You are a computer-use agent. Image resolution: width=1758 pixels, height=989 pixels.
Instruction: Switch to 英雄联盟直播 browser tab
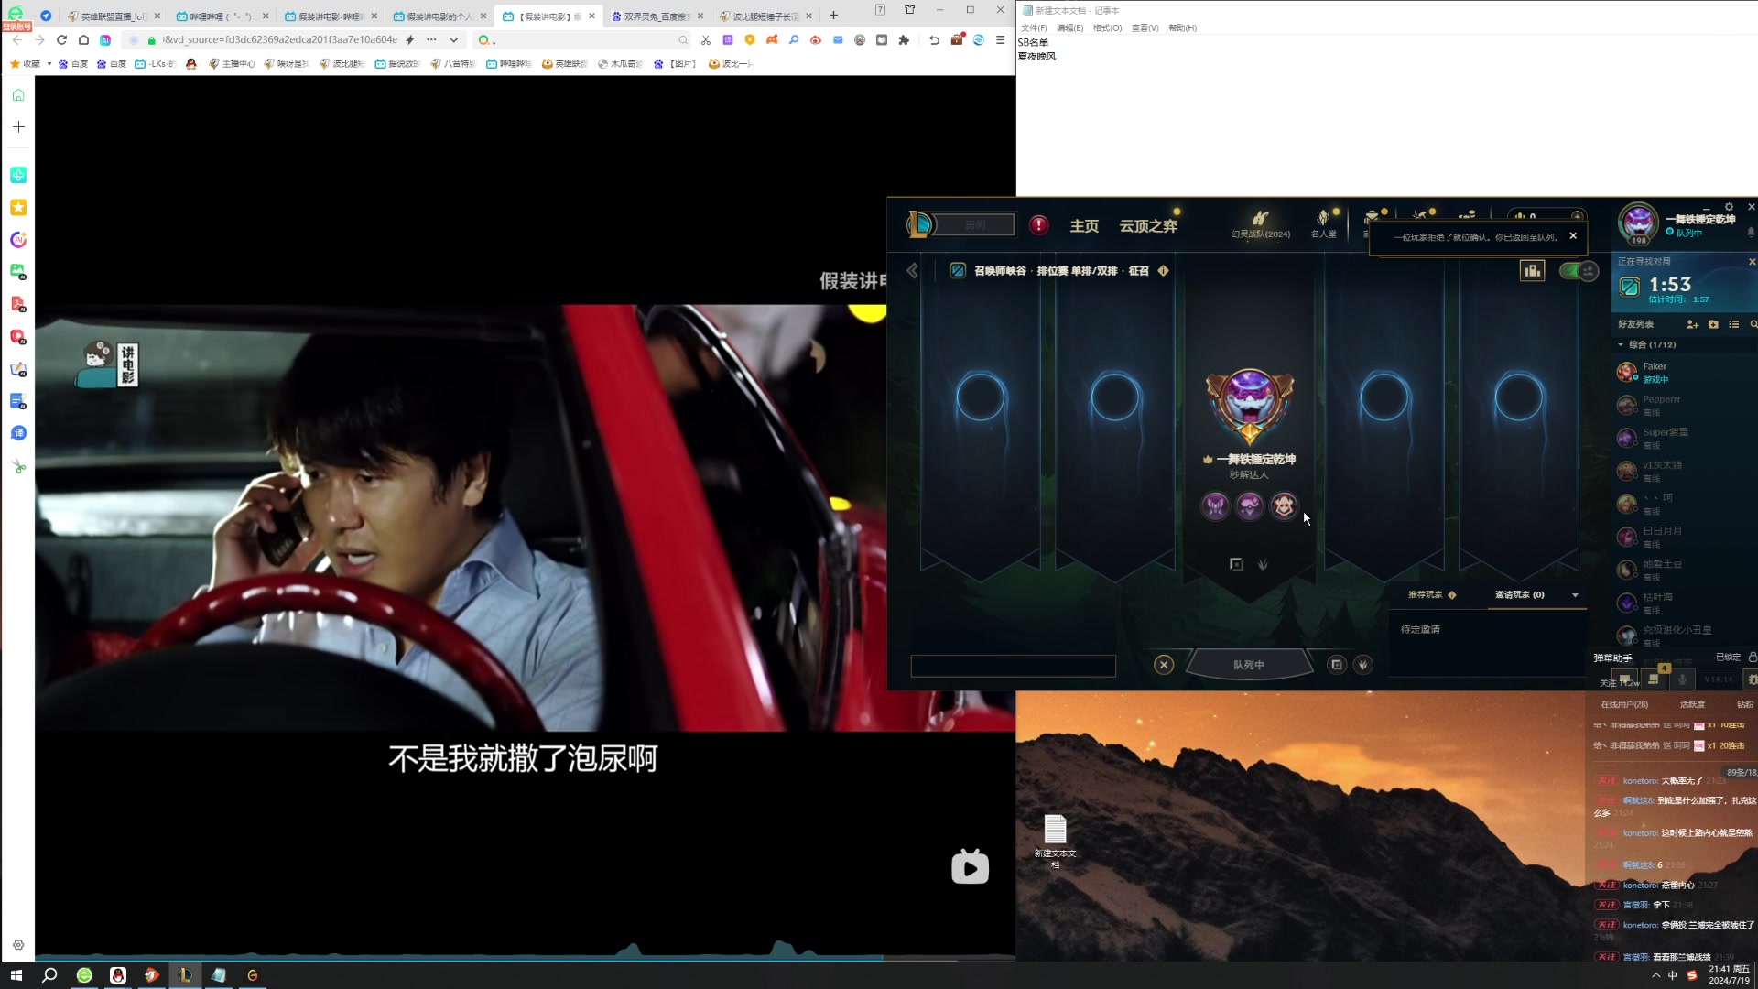tap(114, 16)
